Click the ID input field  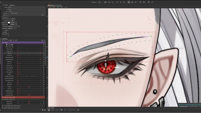27,9
